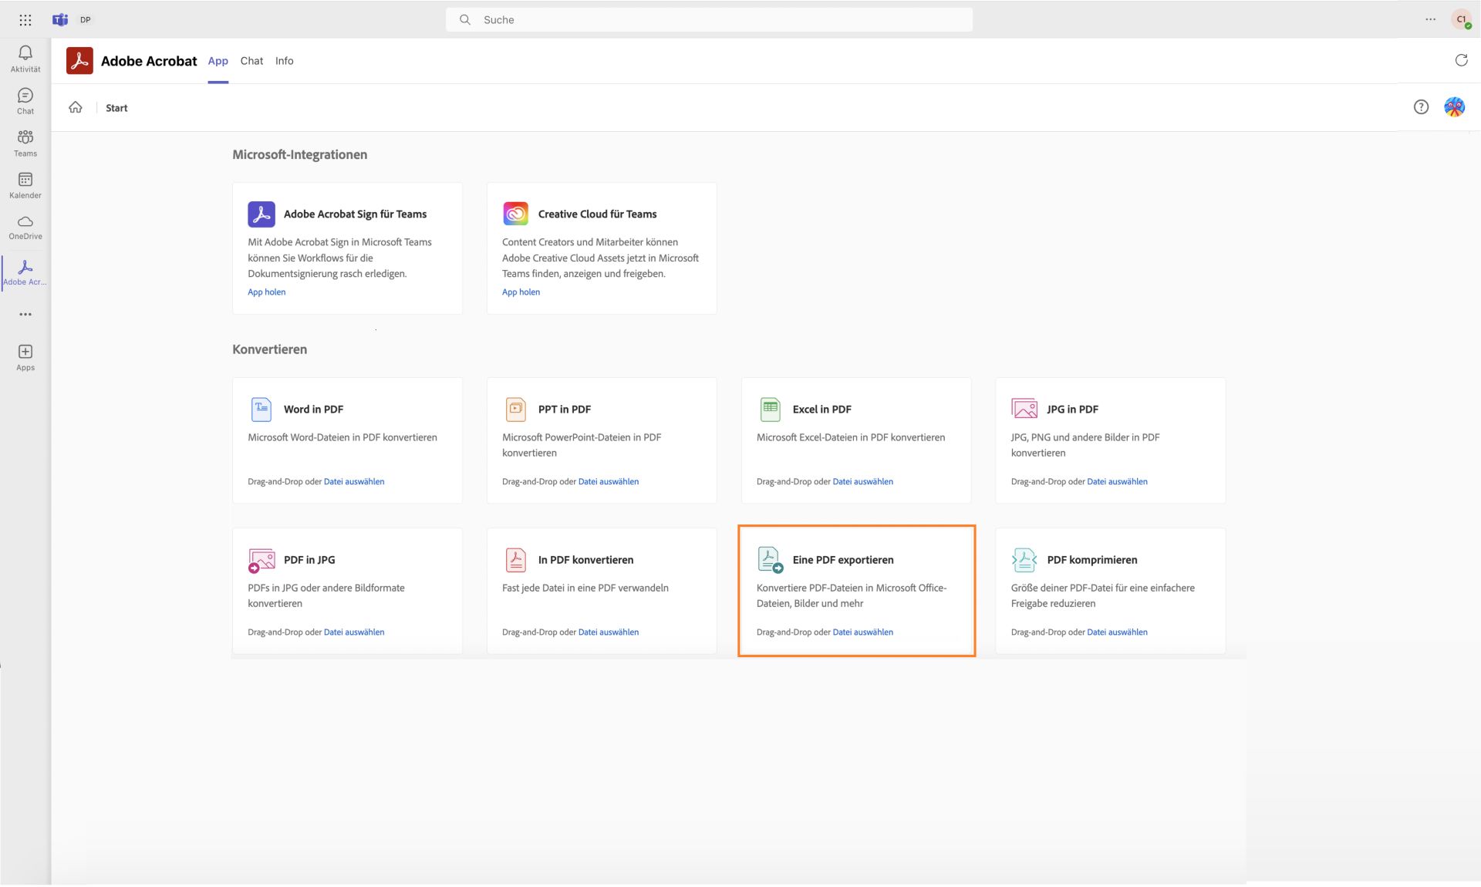
Task: Open Eine PDF exportieren card title
Action: pos(843,560)
